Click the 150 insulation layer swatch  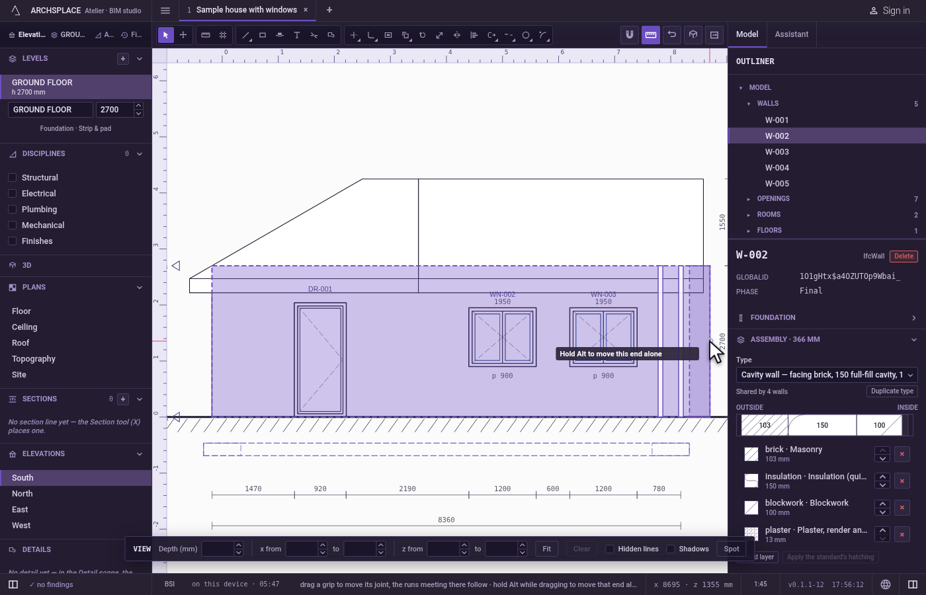click(x=822, y=425)
